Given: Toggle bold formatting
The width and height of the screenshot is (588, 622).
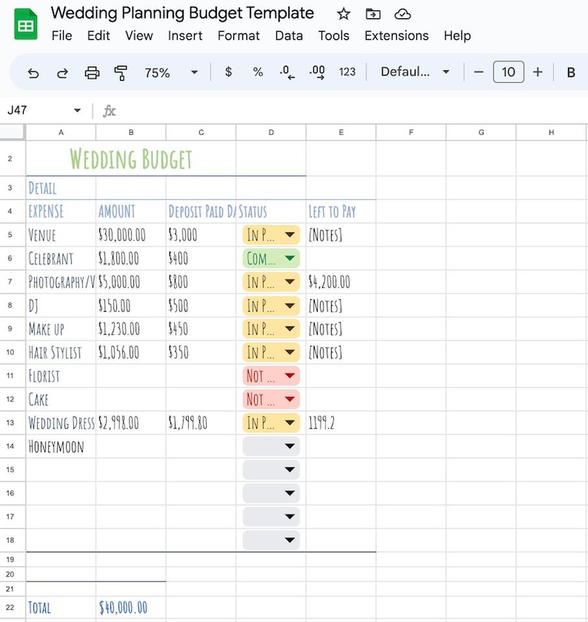Looking at the screenshot, I should pyautogui.click(x=571, y=72).
